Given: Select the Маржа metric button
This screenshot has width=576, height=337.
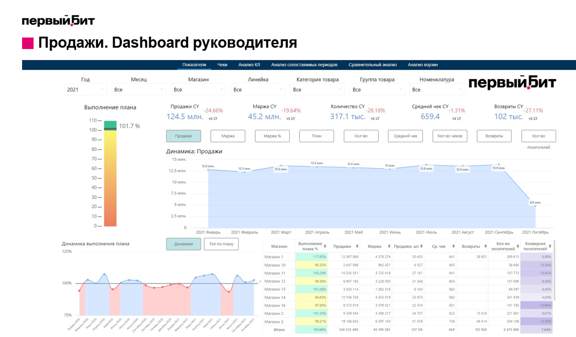Looking at the screenshot, I should click(x=228, y=136).
